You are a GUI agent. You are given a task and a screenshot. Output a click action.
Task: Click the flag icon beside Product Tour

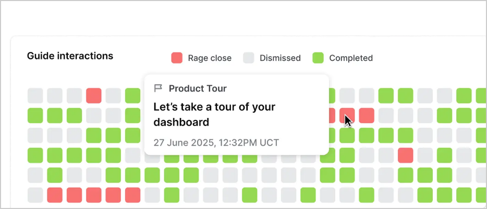pyautogui.click(x=158, y=88)
